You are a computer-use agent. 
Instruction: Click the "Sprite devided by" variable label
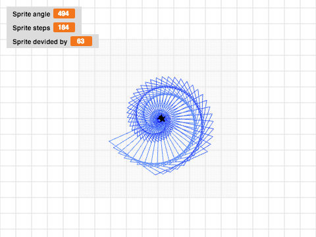point(39,41)
